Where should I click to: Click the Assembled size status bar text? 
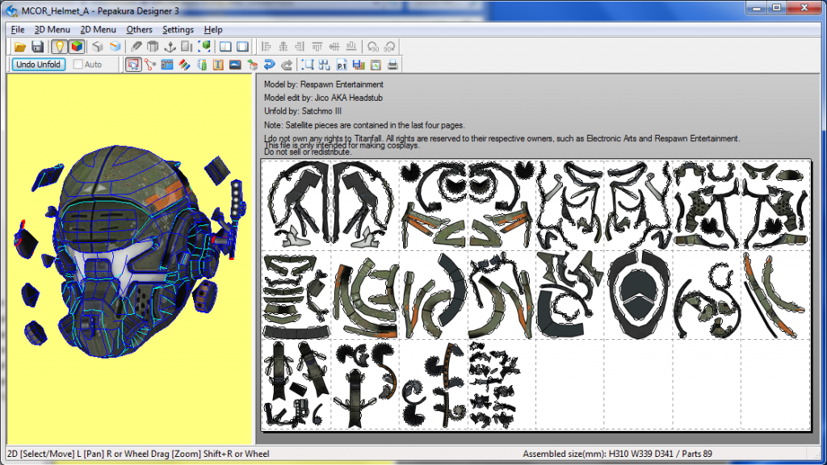pos(617,454)
